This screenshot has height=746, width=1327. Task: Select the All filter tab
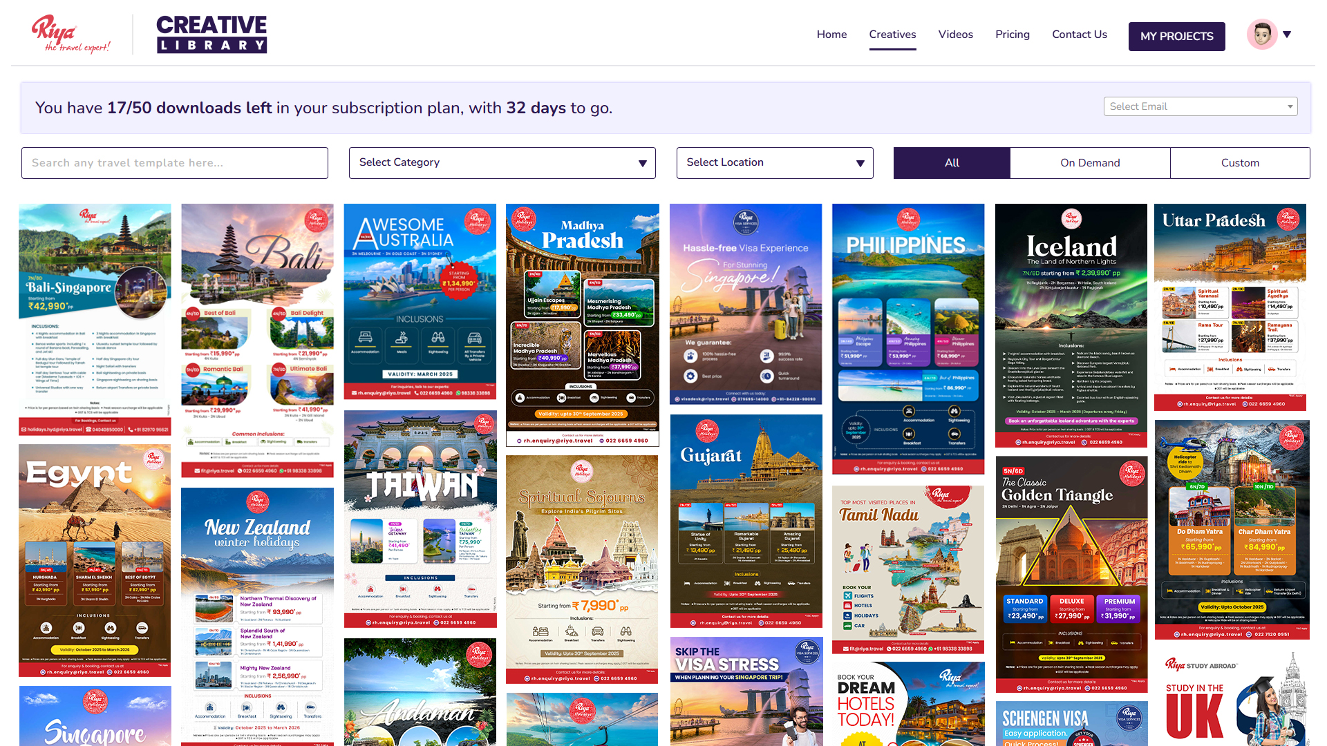click(952, 163)
